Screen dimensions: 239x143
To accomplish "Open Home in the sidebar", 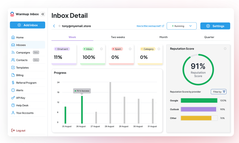I will [x=28, y=37].
